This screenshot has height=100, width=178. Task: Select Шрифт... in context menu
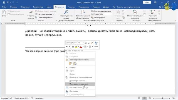pos(80,67)
